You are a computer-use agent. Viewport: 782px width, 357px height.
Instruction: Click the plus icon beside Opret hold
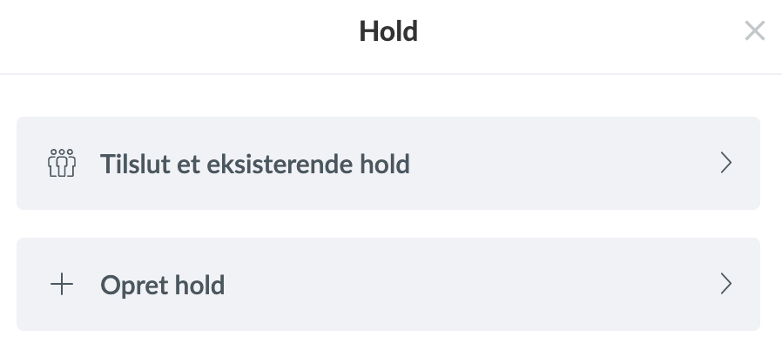tap(62, 284)
